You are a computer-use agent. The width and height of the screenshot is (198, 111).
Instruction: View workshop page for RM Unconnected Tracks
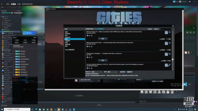click(x=166, y=43)
